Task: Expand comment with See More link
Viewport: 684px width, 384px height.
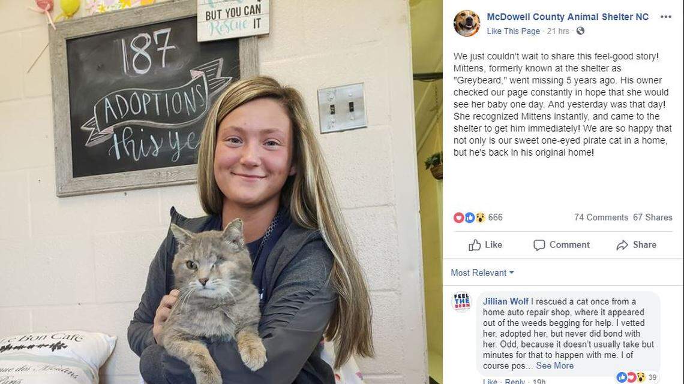Action: coord(554,365)
